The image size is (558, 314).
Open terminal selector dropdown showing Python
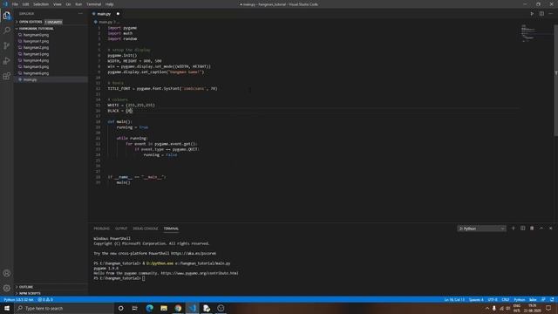[x=481, y=229]
